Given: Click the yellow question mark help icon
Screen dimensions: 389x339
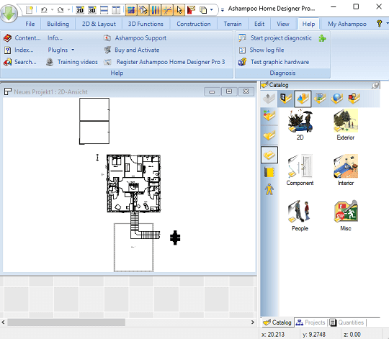Looking at the screenshot, I should pos(379,24).
